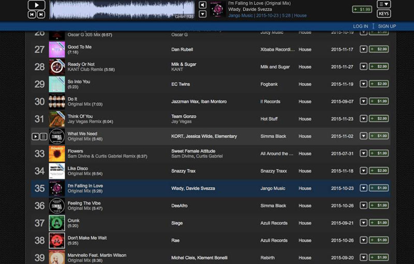414x264 pixels.
Task: Click the volume/mute speaker icon in the player
Action: 202,5
